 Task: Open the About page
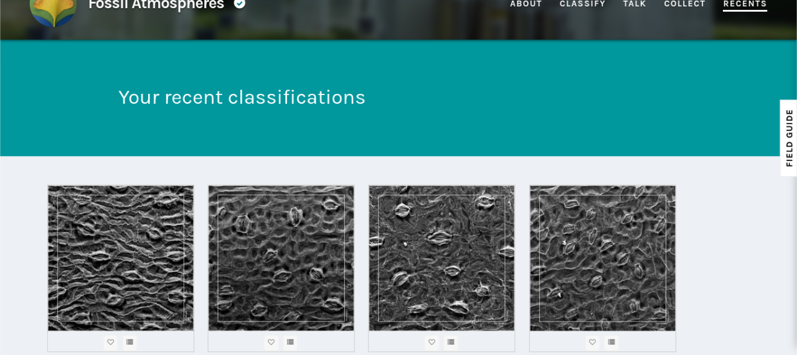pyautogui.click(x=526, y=4)
